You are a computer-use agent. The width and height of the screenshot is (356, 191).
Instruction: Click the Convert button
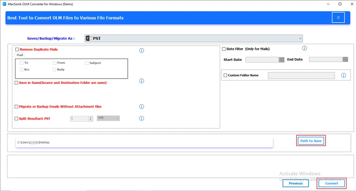click(332, 183)
